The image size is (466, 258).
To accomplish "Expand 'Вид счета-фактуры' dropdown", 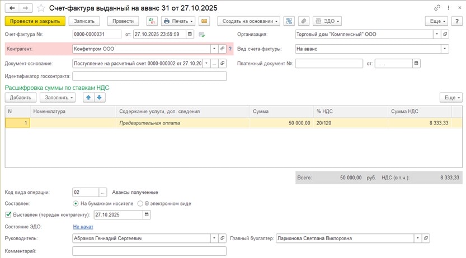I will click(445, 49).
